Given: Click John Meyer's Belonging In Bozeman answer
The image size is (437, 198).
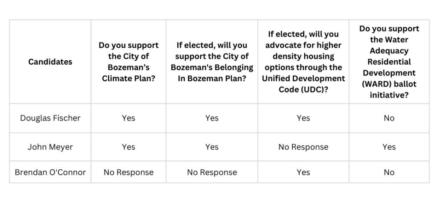Looking at the screenshot, I should [212, 147].
